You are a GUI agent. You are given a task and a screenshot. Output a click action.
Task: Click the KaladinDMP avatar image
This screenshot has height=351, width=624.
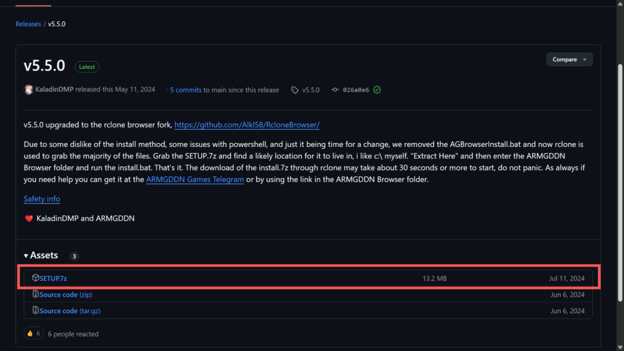[x=28, y=90]
